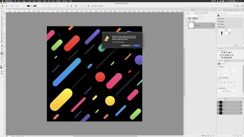Add an Invert adjustment

pyautogui.click(x=222, y=57)
